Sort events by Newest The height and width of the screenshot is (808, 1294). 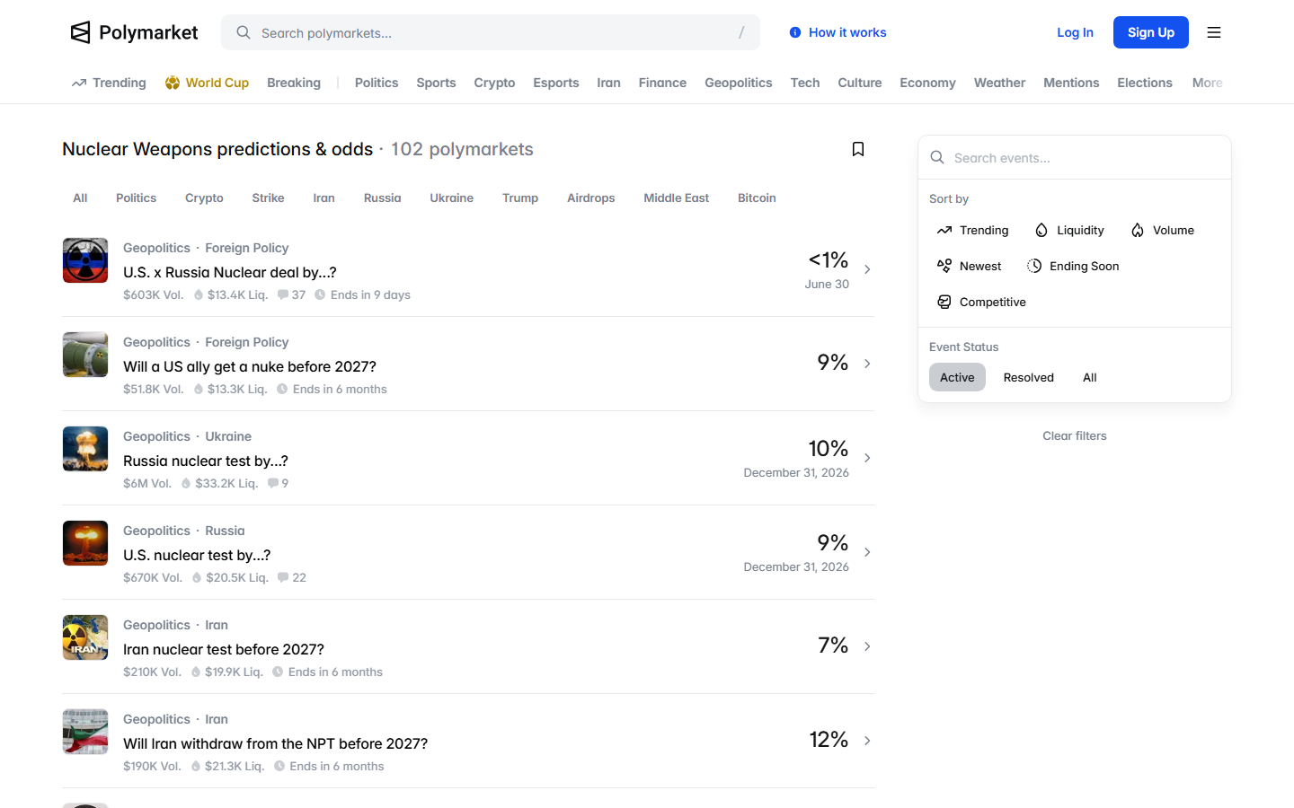pos(969,266)
